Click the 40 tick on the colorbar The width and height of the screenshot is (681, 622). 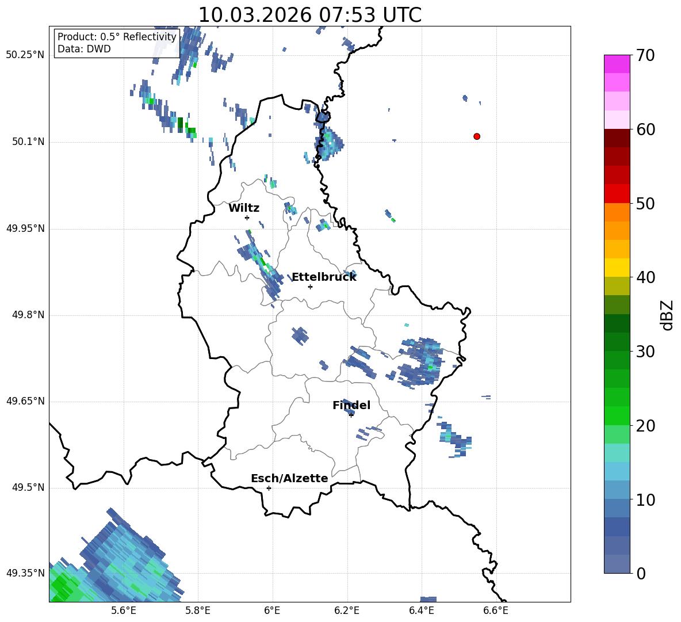pos(645,277)
